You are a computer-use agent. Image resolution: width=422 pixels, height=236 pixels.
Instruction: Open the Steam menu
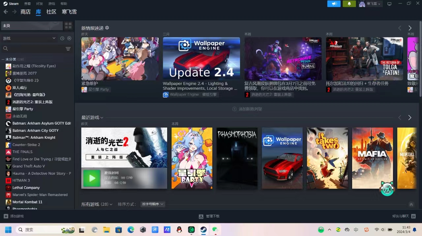click(x=11, y=4)
